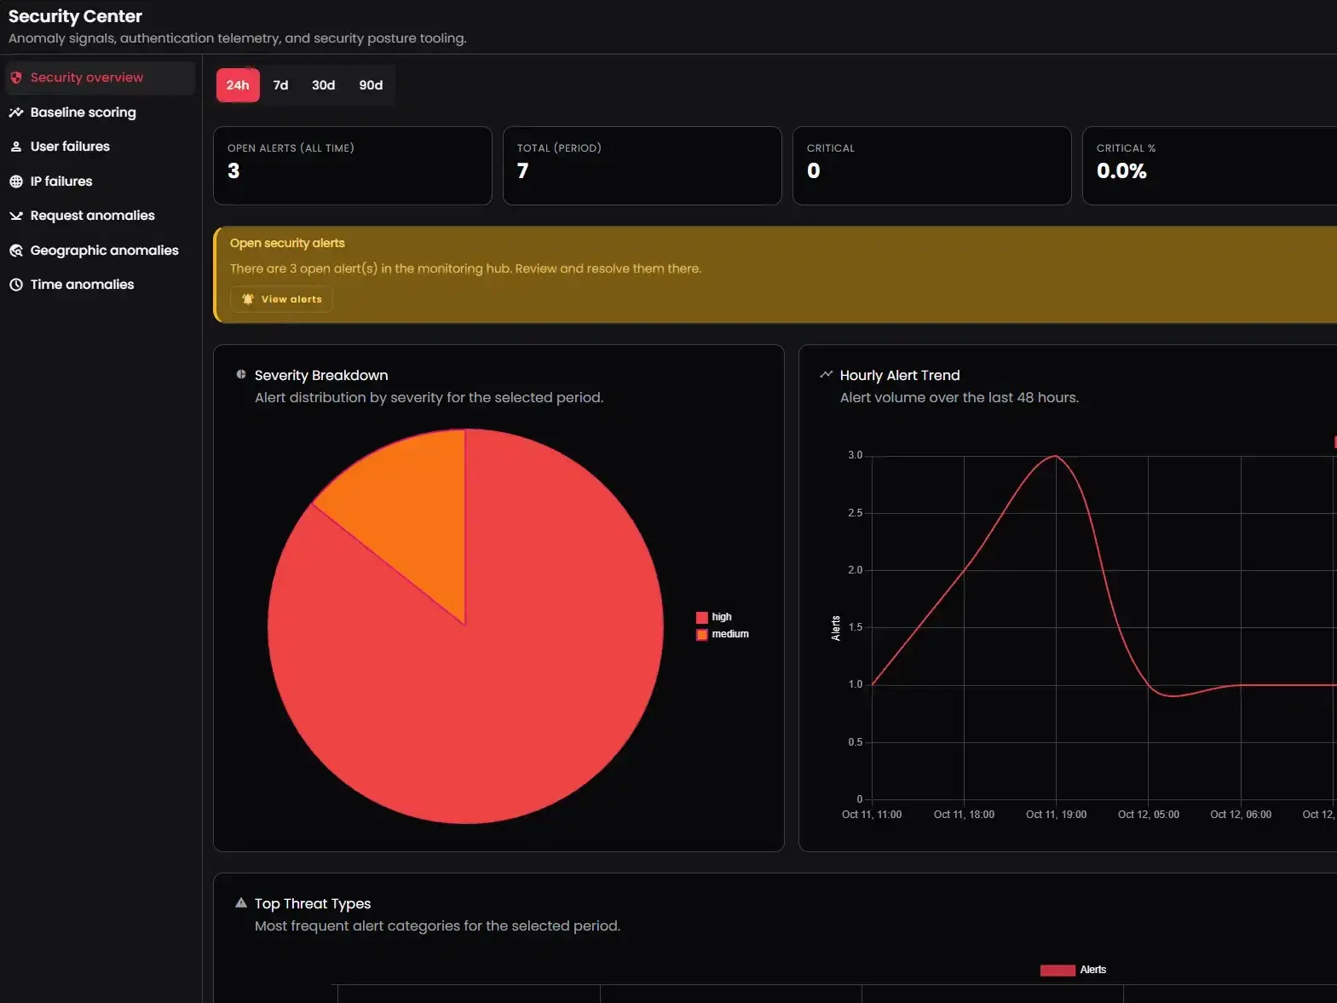
Task: Click the Critical % value 0.0%
Action: (x=1121, y=171)
